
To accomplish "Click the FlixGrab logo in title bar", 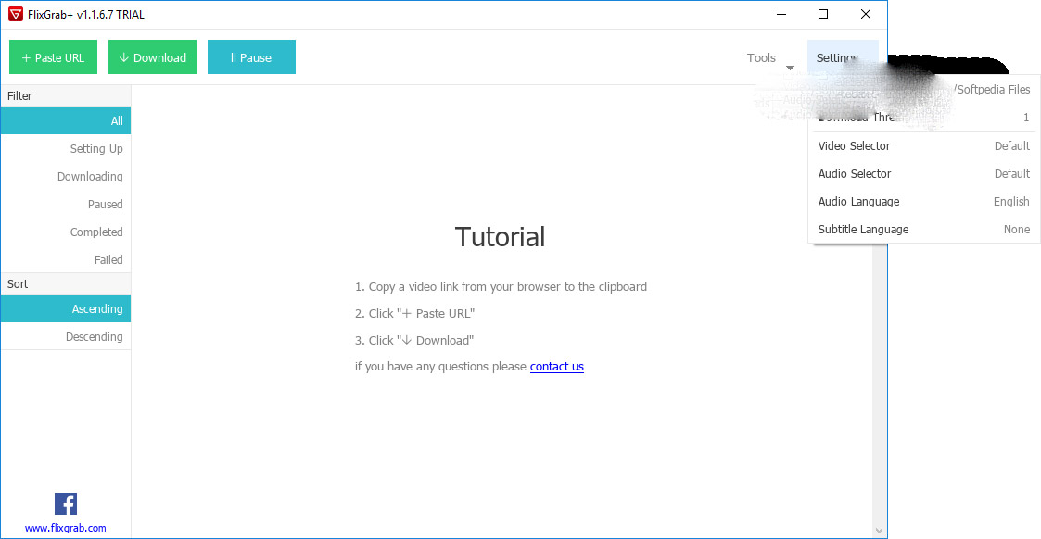I will coord(15,14).
